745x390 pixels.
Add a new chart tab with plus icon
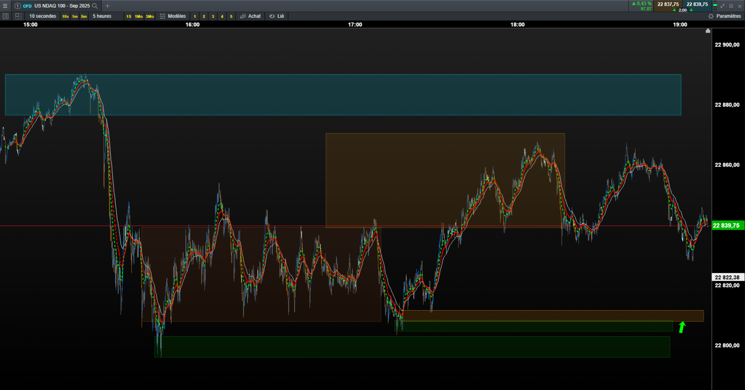108,6
